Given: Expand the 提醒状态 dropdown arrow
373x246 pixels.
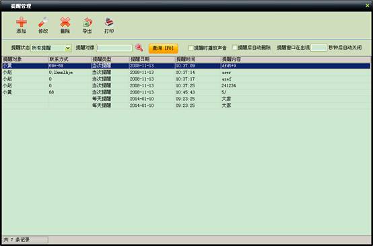Looking at the screenshot, I should (x=68, y=48).
